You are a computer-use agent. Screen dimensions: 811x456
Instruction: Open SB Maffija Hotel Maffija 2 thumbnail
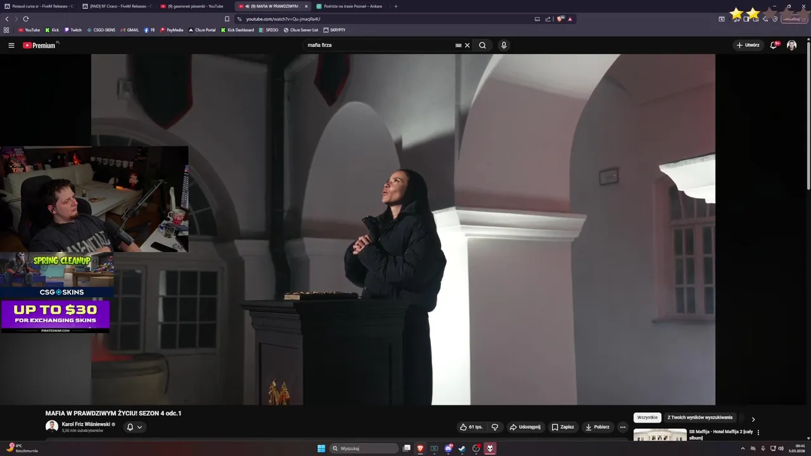[x=660, y=434]
